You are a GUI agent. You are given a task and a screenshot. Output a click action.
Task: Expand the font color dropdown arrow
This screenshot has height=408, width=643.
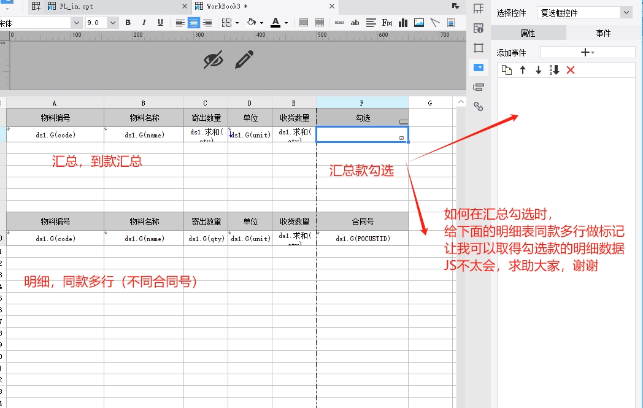[x=287, y=23]
